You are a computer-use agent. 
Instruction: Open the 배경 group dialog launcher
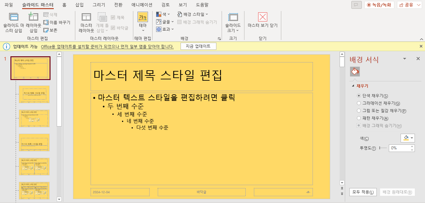[x=219, y=39]
